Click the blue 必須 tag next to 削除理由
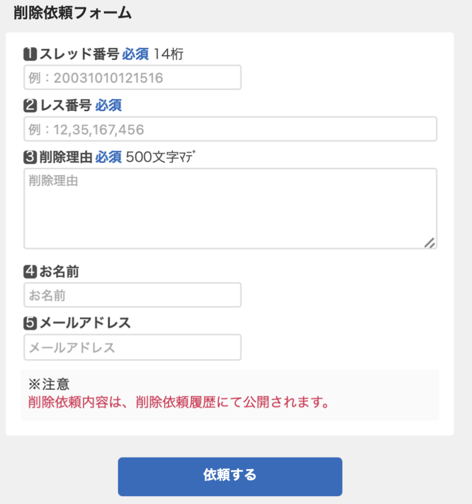Viewport: 472px width, 504px height. click(x=108, y=157)
